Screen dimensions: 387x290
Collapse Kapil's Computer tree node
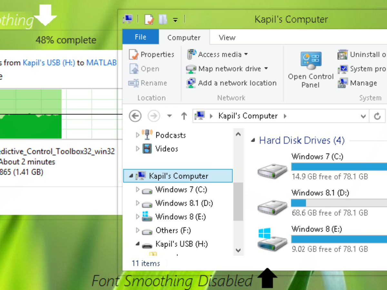(x=131, y=176)
